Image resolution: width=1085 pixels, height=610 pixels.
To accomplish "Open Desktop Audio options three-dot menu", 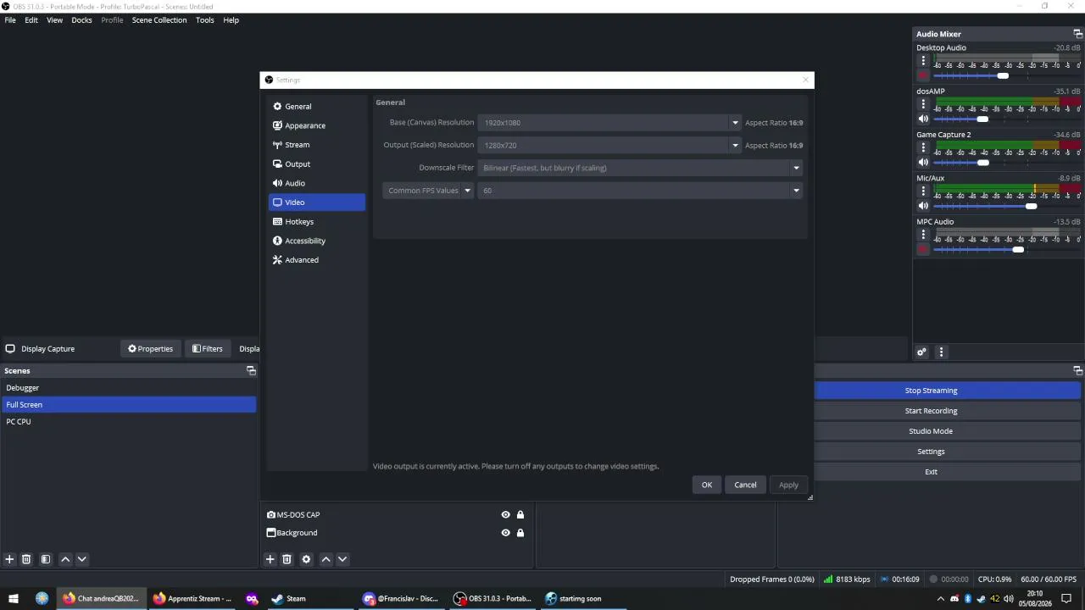I will 924,61.
